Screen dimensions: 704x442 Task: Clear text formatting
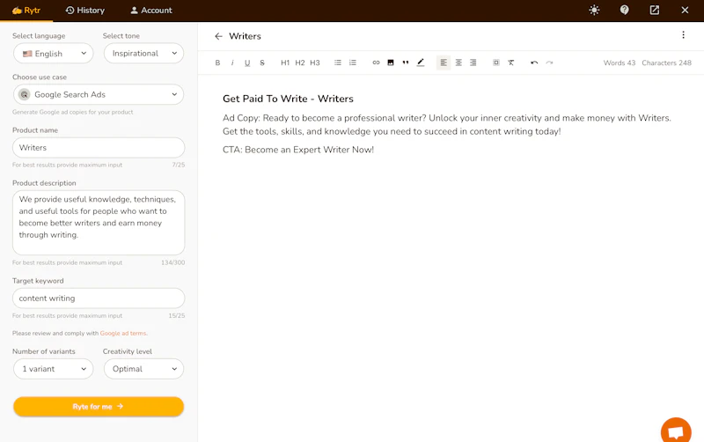pos(511,63)
